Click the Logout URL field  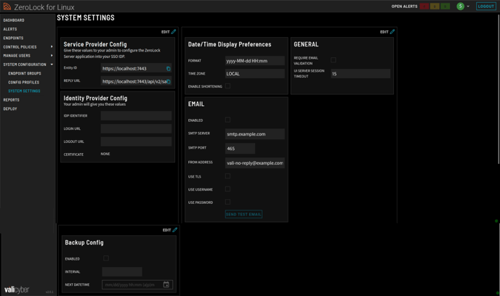click(x=136, y=141)
